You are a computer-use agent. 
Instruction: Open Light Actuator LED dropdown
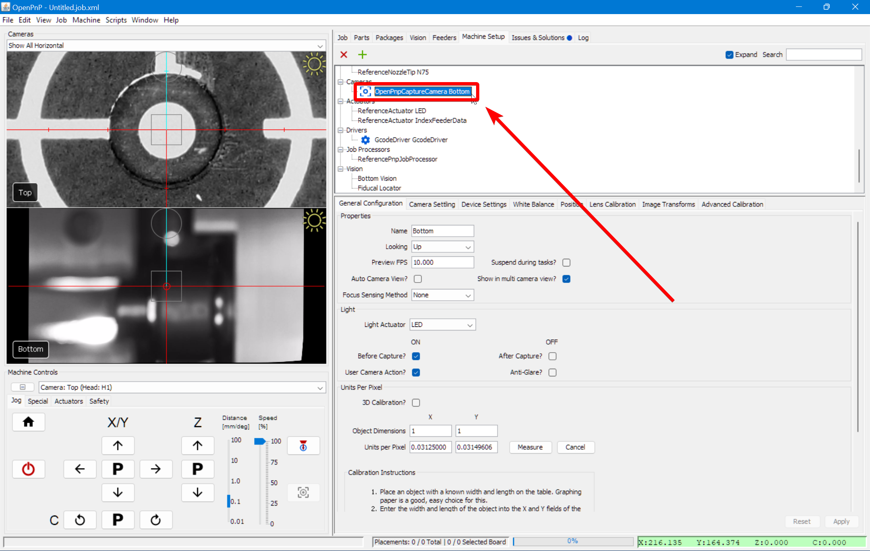[442, 325]
